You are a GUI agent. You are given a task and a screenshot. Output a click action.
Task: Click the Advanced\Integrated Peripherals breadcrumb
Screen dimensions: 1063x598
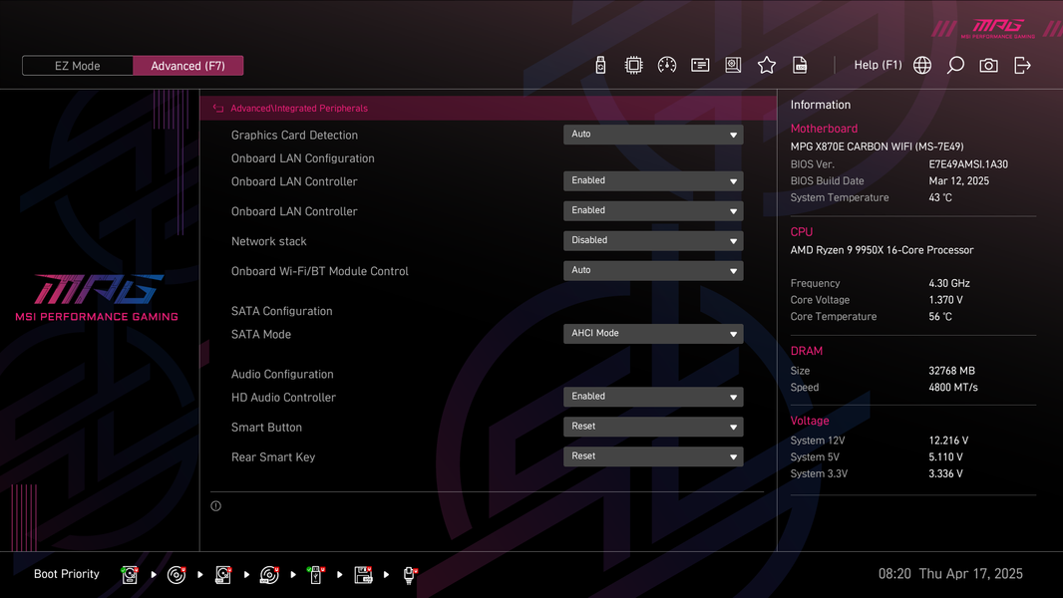(x=299, y=109)
